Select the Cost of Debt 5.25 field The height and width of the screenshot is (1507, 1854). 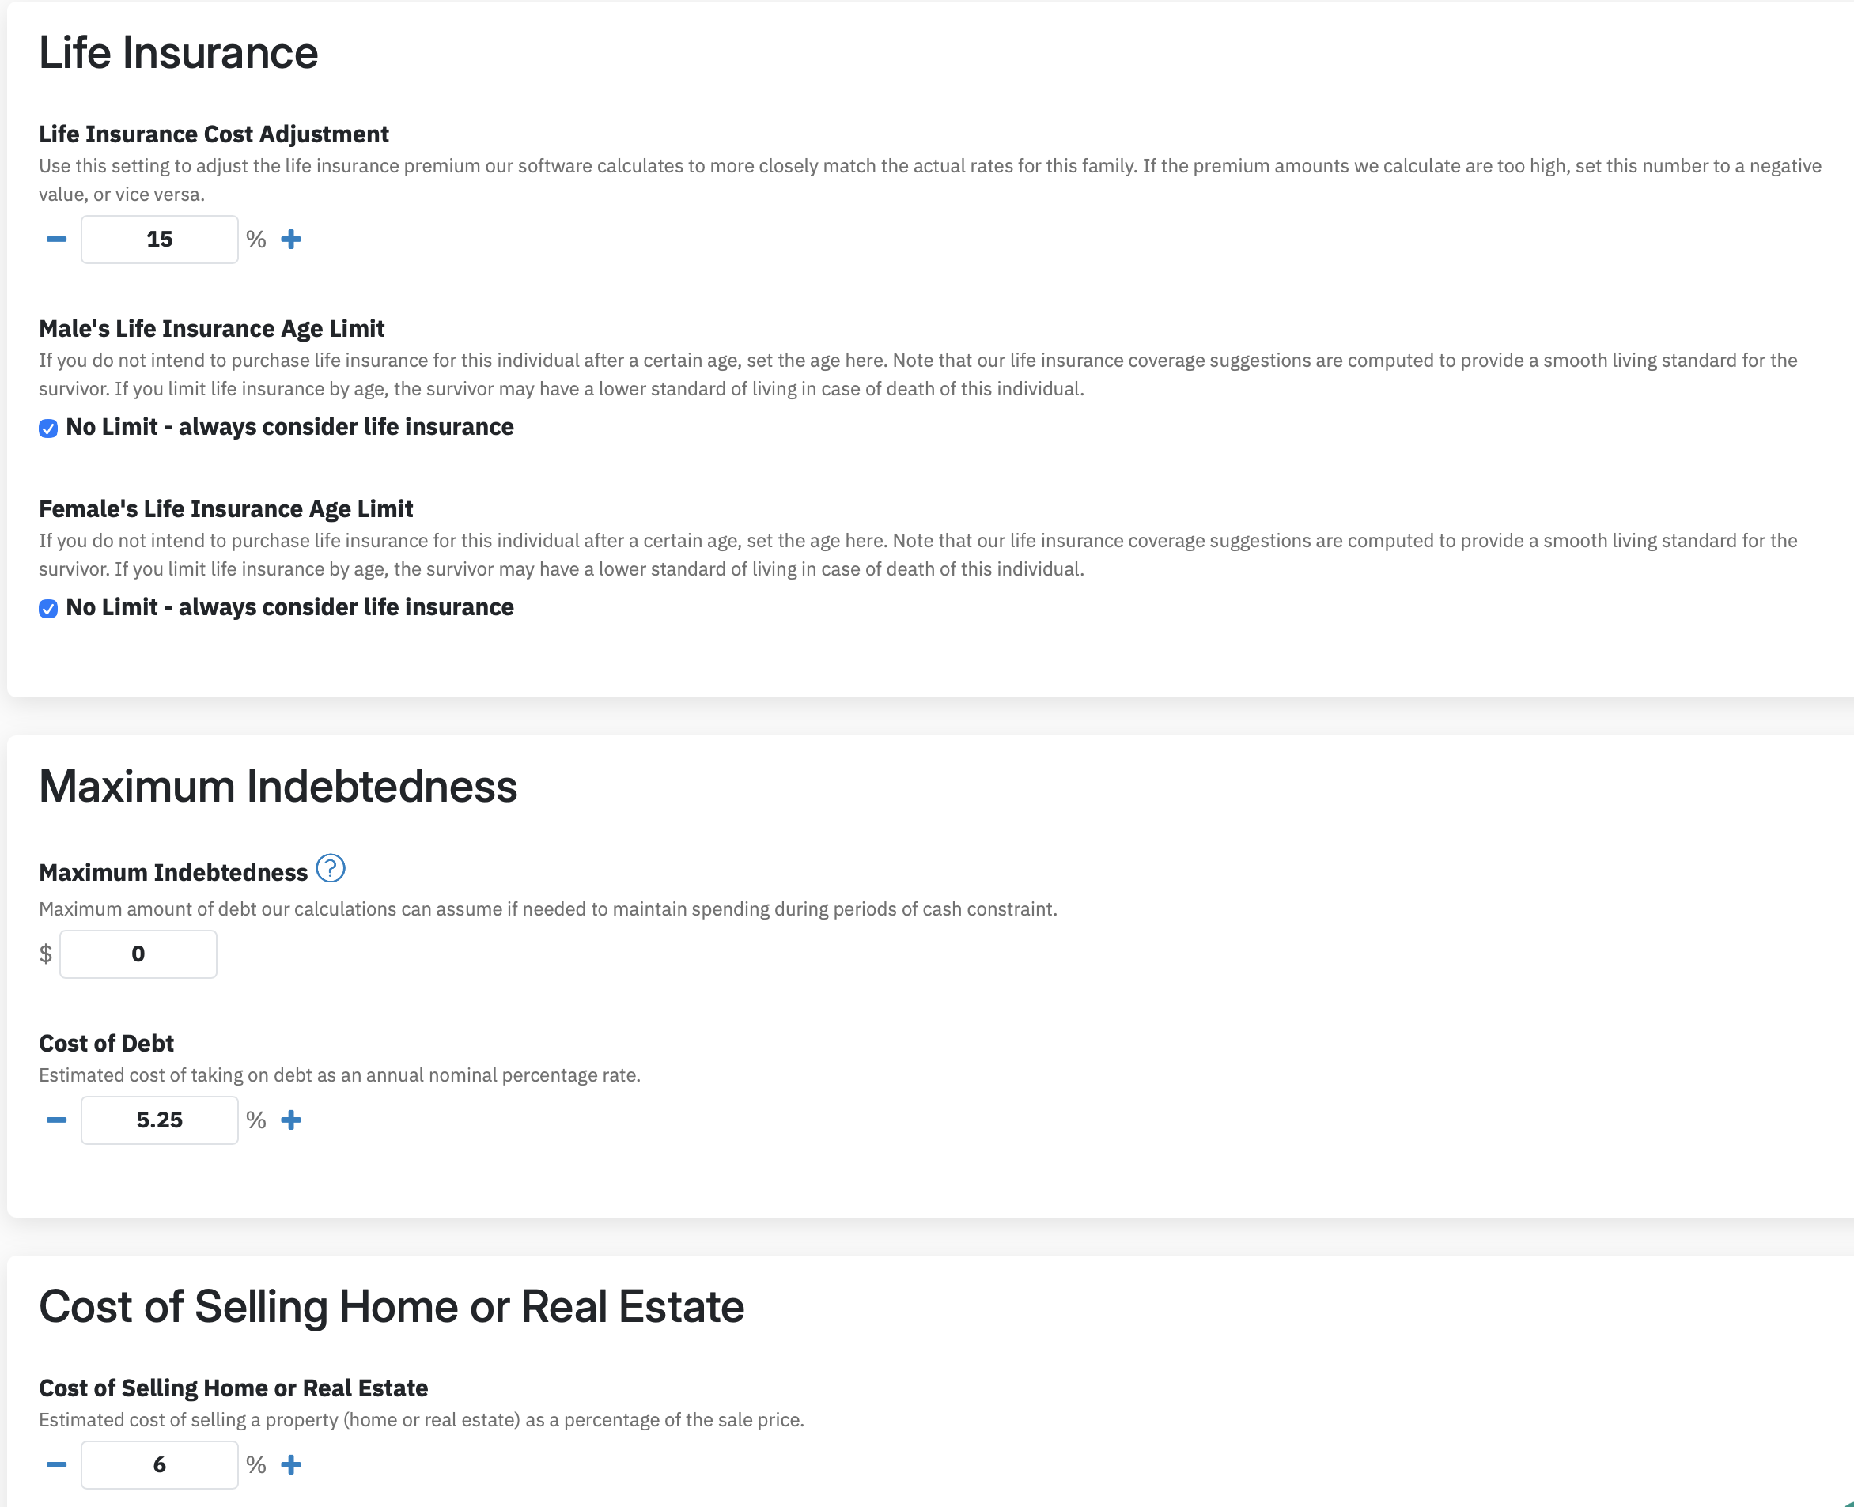coord(160,1120)
